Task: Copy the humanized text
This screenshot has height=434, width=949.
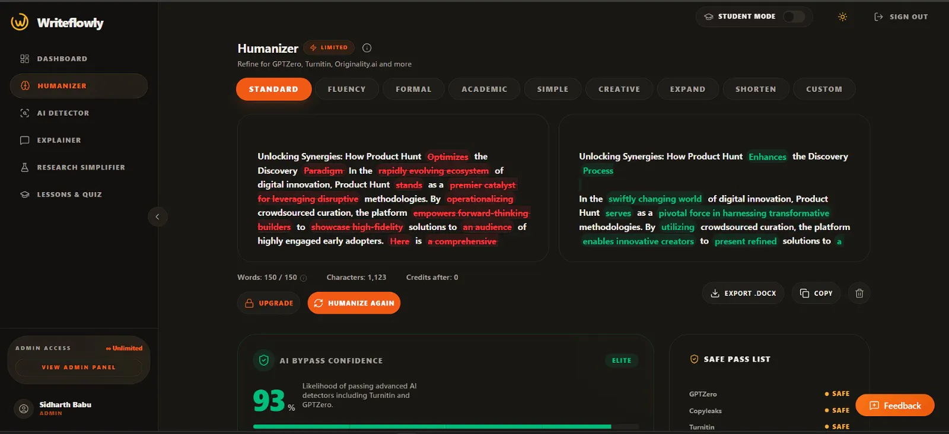Action: 816,293
